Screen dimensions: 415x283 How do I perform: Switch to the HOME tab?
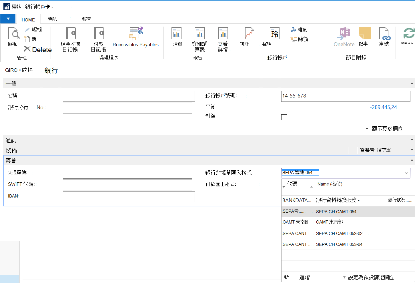coord(28,20)
